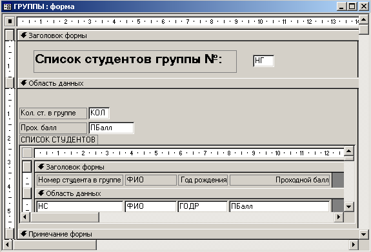Select the subform 'Область данных' section bar
The height and width of the screenshot is (252, 371).
(190, 193)
